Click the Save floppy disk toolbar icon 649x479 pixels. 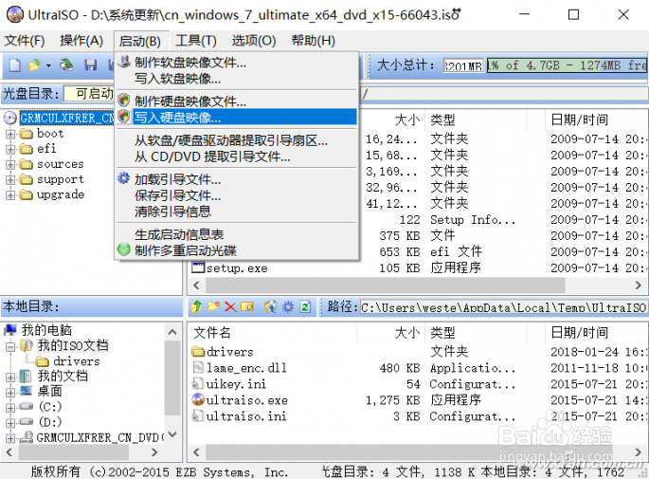coord(91,65)
